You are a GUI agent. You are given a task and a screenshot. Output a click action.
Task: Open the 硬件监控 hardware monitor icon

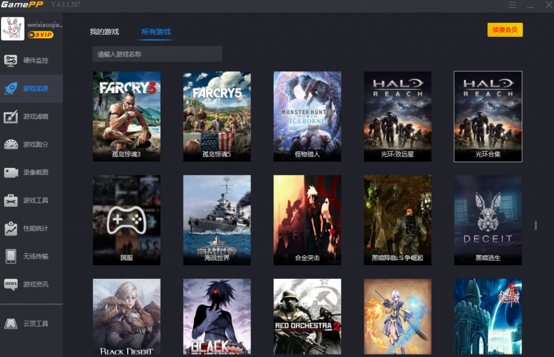tap(11, 60)
